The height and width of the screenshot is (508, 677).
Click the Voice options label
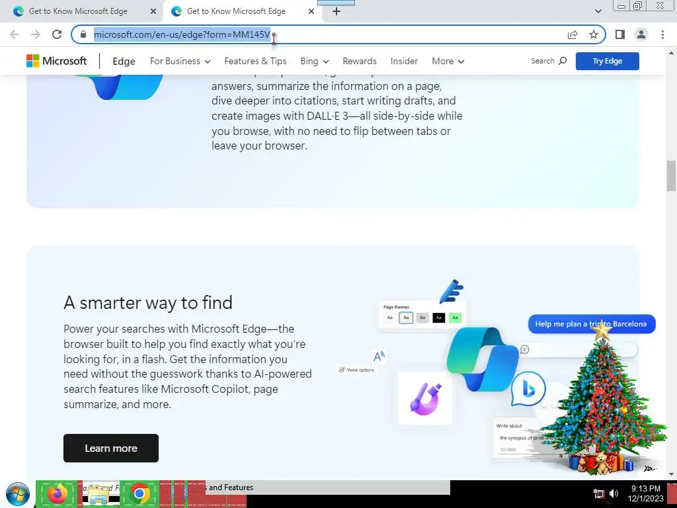[x=356, y=370]
